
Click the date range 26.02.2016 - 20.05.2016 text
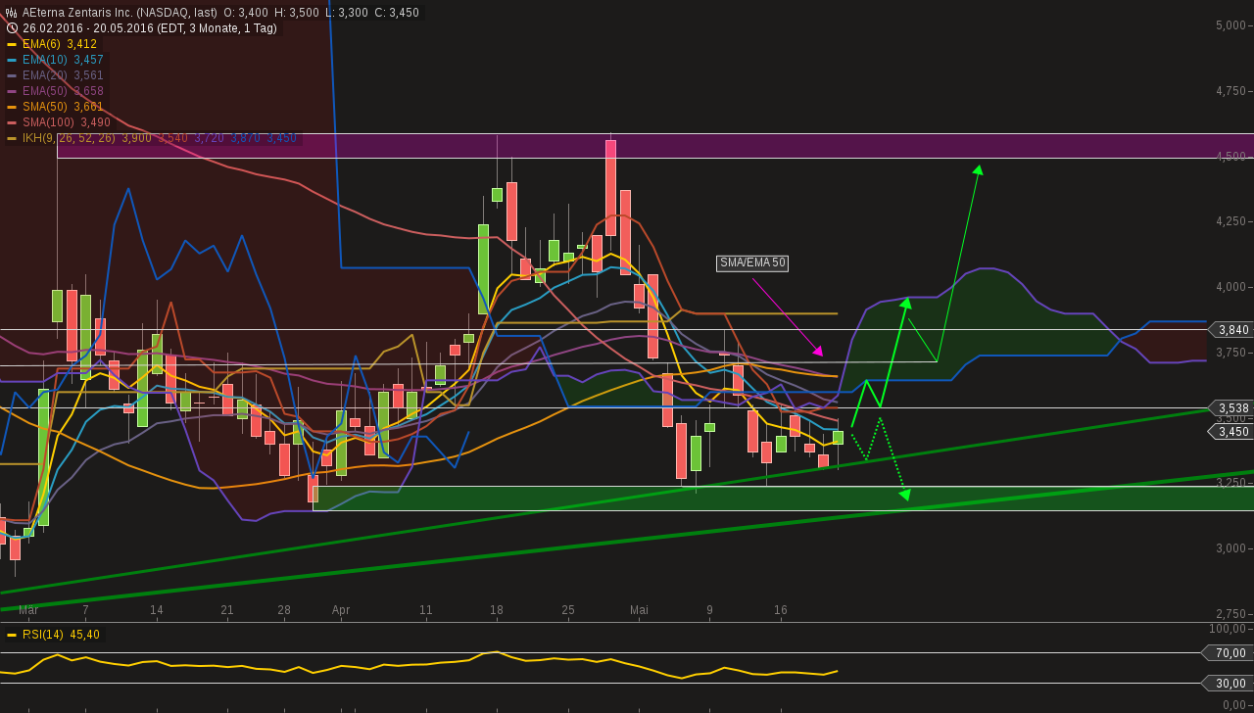(x=88, y=28)
